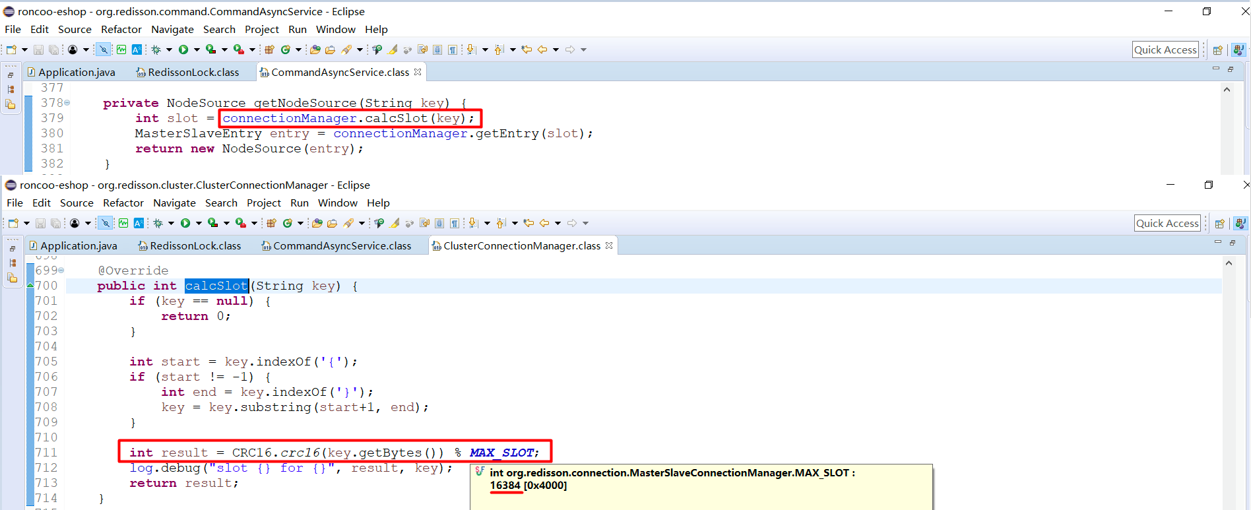The image size is (1251, 510).
Task: Click Save icon in top window toolbar
Action: (x=38, y=49)
